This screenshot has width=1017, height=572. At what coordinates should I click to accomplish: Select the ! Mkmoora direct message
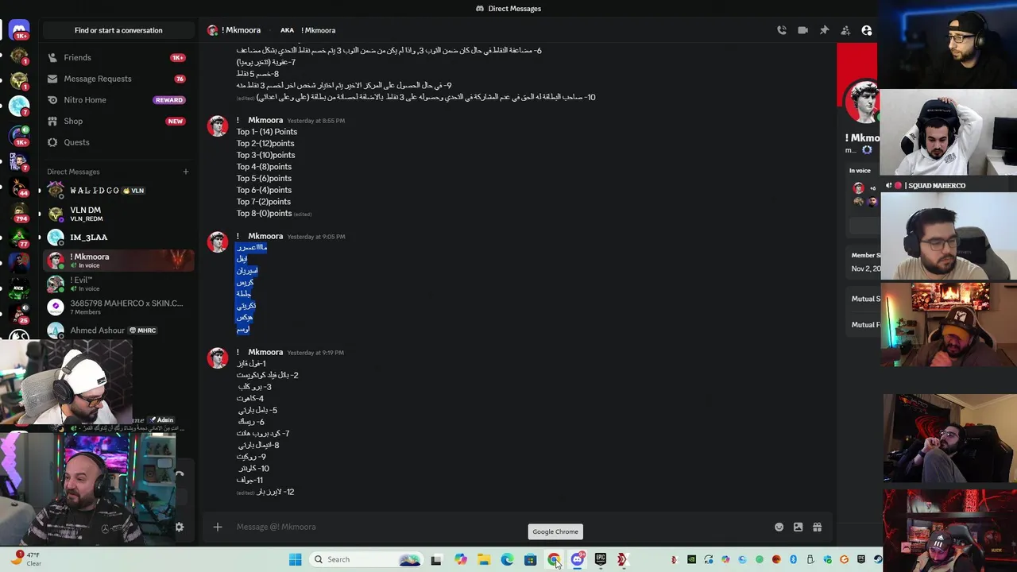(118, 261)
